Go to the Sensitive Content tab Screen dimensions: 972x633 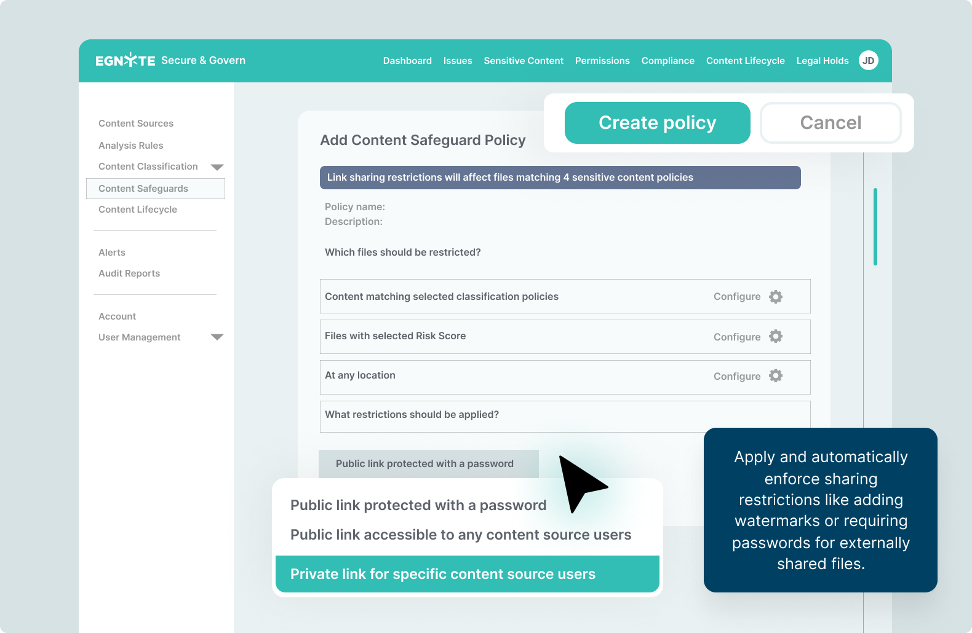click(x=524, y=61)
